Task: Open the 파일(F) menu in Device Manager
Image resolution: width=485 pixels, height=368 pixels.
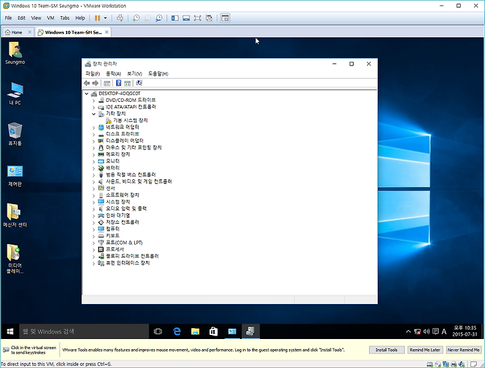Action: click(x=92, y=73)
